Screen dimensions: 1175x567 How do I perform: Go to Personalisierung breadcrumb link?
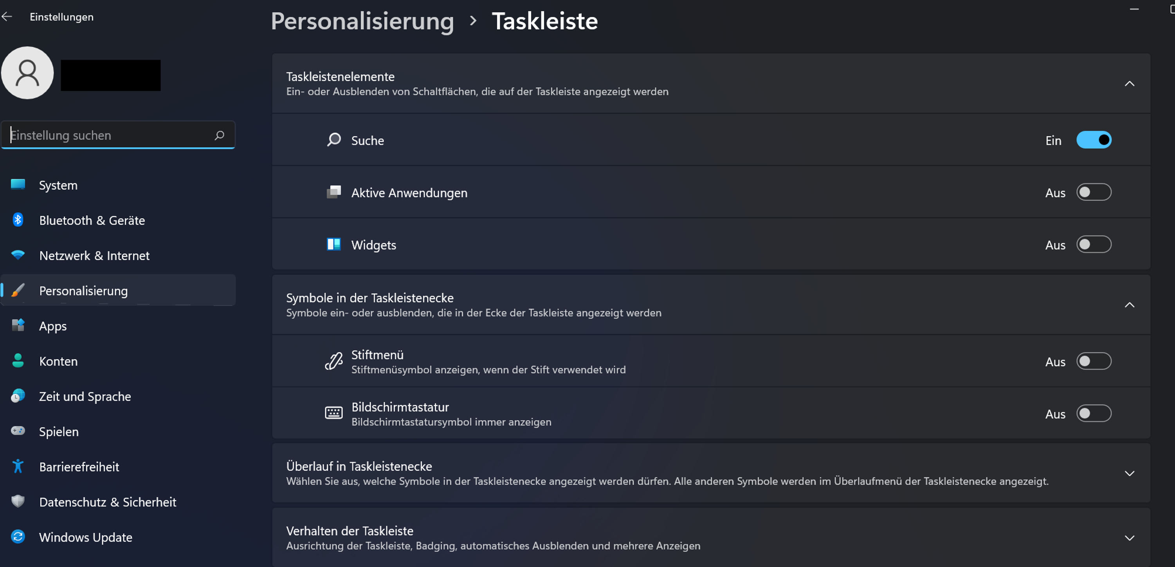pyautogui.click(x=362, y=21)
